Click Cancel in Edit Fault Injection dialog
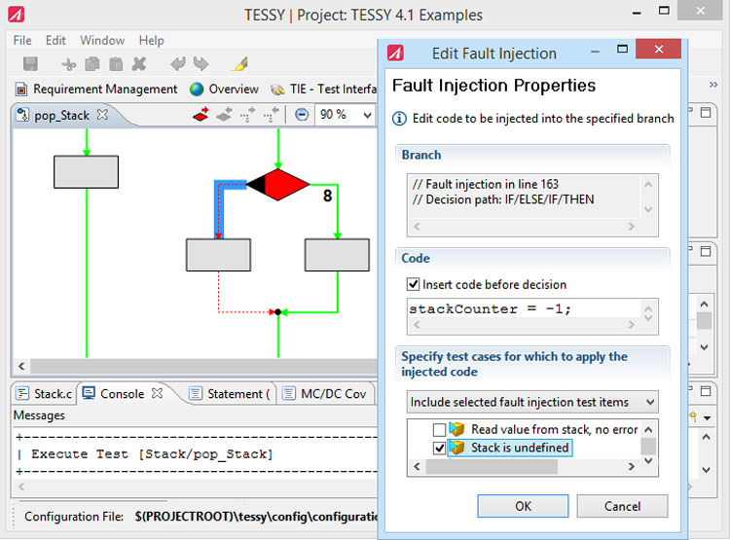Screen dimensions: 730x540 (622, 506)
